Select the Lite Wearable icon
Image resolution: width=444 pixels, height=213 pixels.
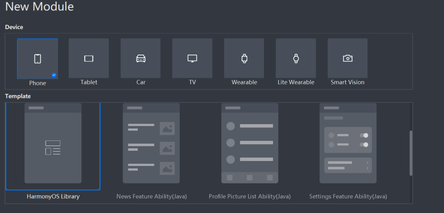[296, 59]
